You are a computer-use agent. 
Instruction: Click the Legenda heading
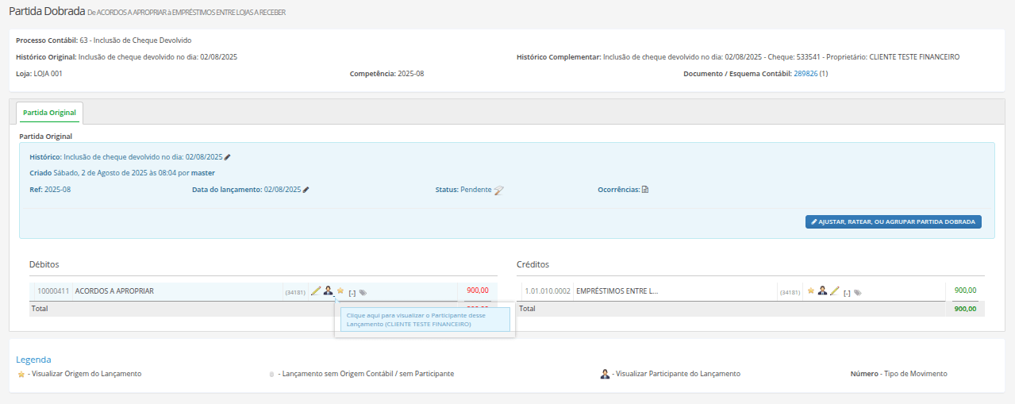(x=33, y=360)
